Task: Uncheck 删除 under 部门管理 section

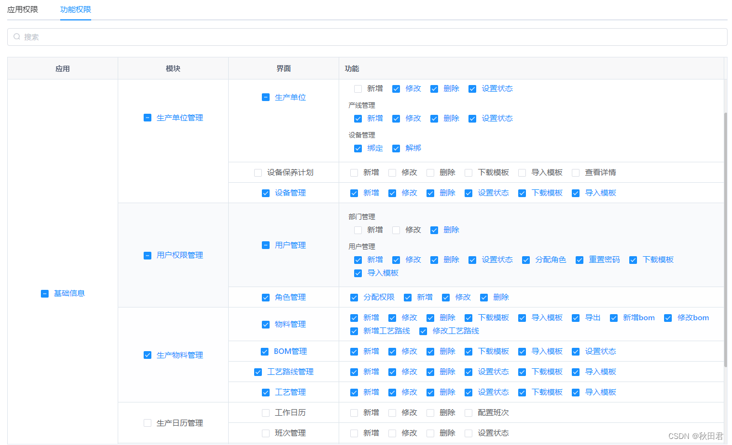Action: click(x=434, y=230)
